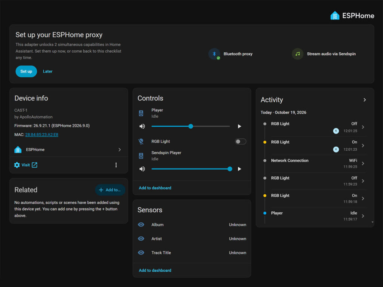Open the MAC address link
This screenshot has width=383, height=287.
click(42, 135)
